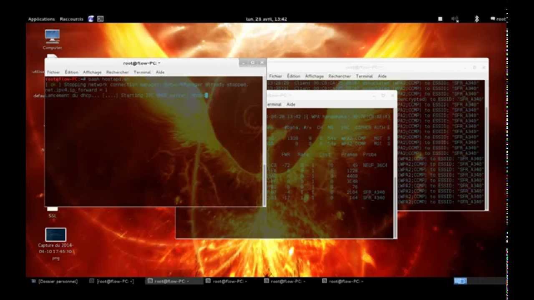Click the front terminal's title bar root@flow-PC
The width and height of the screenshot is (534, 300).
tap(142, 63)
